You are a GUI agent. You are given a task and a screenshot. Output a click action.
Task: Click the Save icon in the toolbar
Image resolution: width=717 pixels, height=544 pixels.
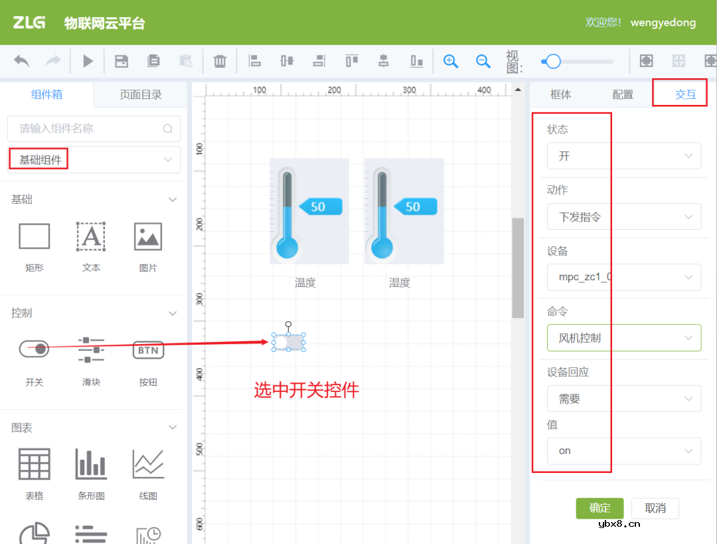[x=121, y=60]
